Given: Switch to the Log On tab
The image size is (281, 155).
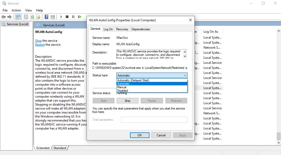Looking at the screenshot, I should (x=108, y=29).
